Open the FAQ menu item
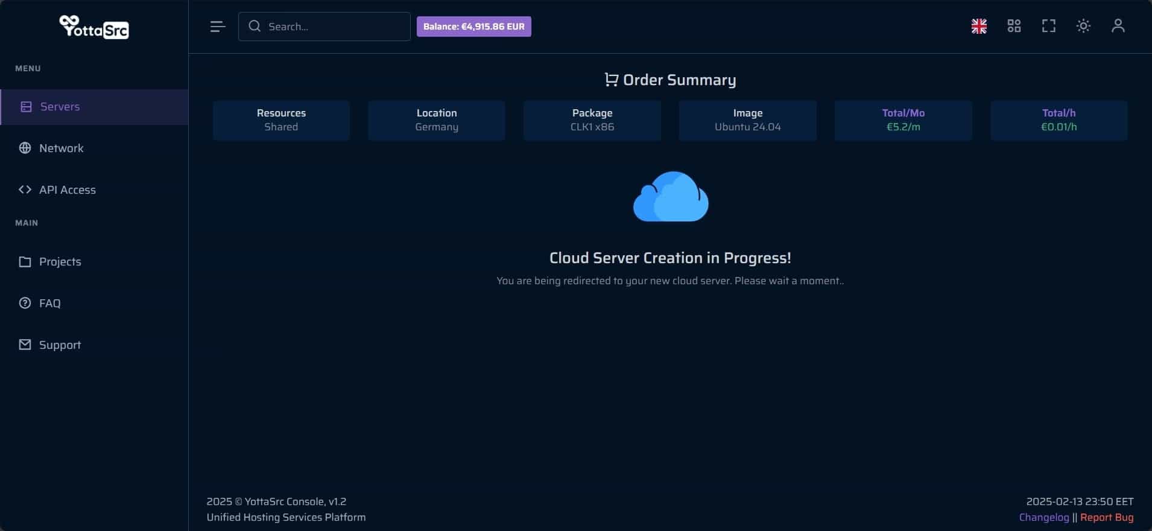 pyautogui.click(x=94, y=303)
